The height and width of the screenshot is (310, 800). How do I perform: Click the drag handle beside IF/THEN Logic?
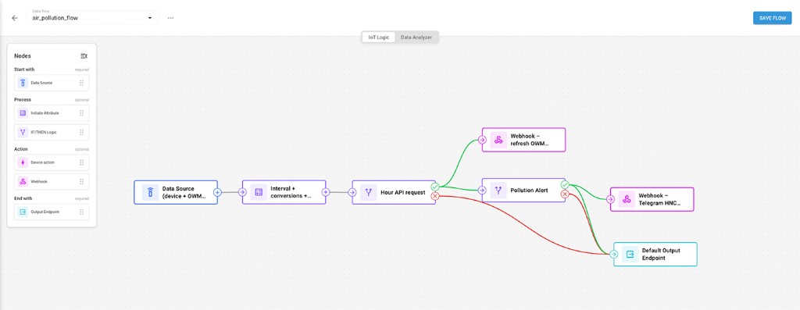pos(81,132)
